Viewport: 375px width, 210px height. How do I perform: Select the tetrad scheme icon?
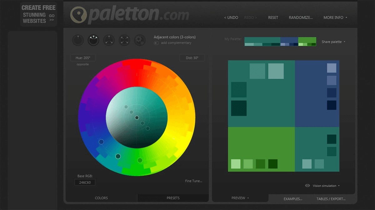[124, 40]
